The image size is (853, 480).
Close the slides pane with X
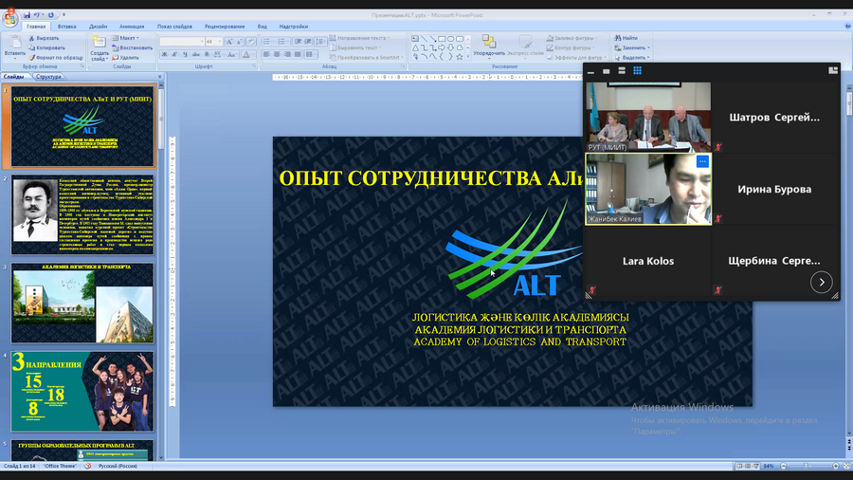tap(160, 77)
